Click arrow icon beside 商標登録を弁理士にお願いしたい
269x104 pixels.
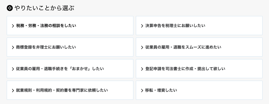(13, 47)
